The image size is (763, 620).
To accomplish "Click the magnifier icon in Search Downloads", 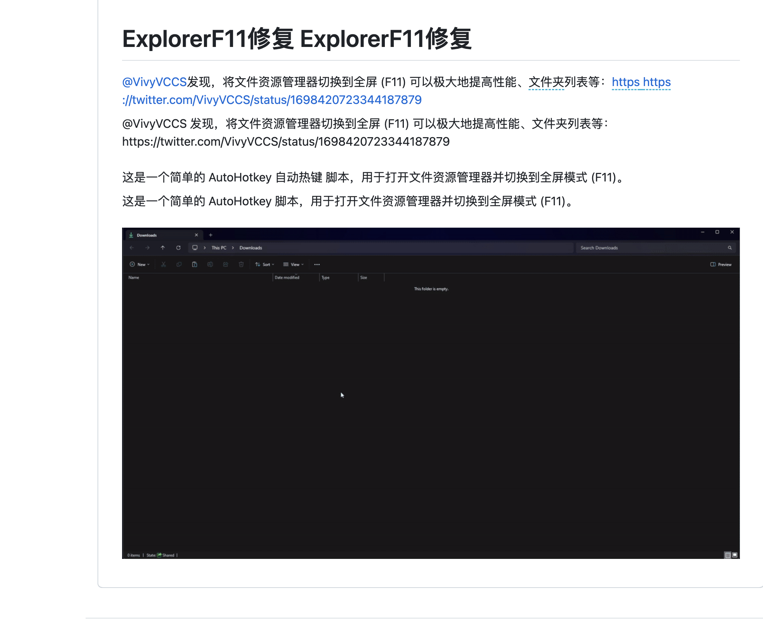I will pyautogui.click(x=730, y=248).
